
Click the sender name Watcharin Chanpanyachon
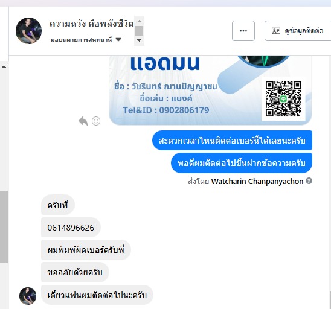[x=257, y=182]
